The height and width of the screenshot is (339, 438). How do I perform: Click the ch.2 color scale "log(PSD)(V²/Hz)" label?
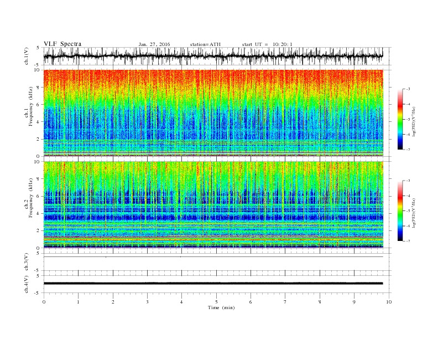414,213
